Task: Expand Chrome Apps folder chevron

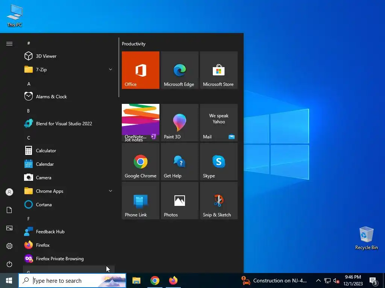Action: pyautogui.click(x=111, y=191)
